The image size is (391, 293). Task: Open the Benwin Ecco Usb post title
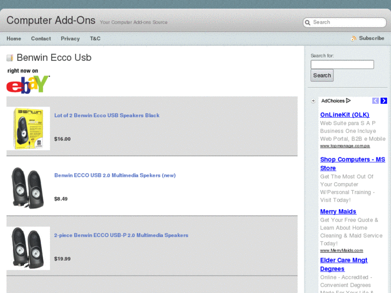pyautogui.click(x=54, y=58)
